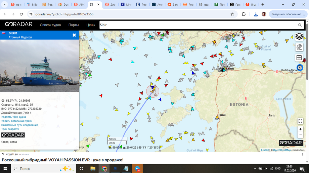The width and height of the screenshot is (309, 173).
Task: Click the Chrome taskbar icon
Action: coord(104,169)
